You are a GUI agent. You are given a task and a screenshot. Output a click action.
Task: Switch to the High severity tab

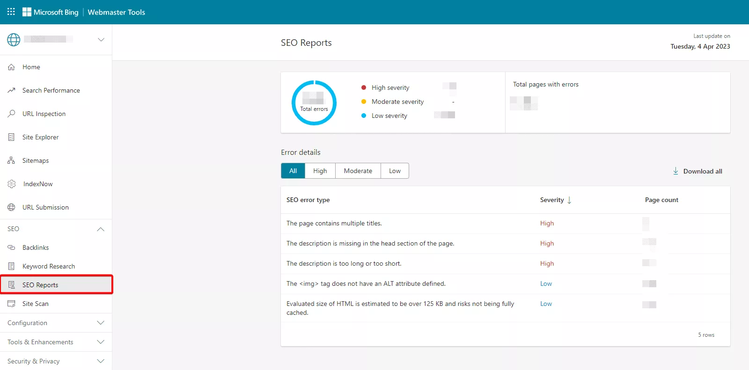pyautogui.click(x=320, y=171)
